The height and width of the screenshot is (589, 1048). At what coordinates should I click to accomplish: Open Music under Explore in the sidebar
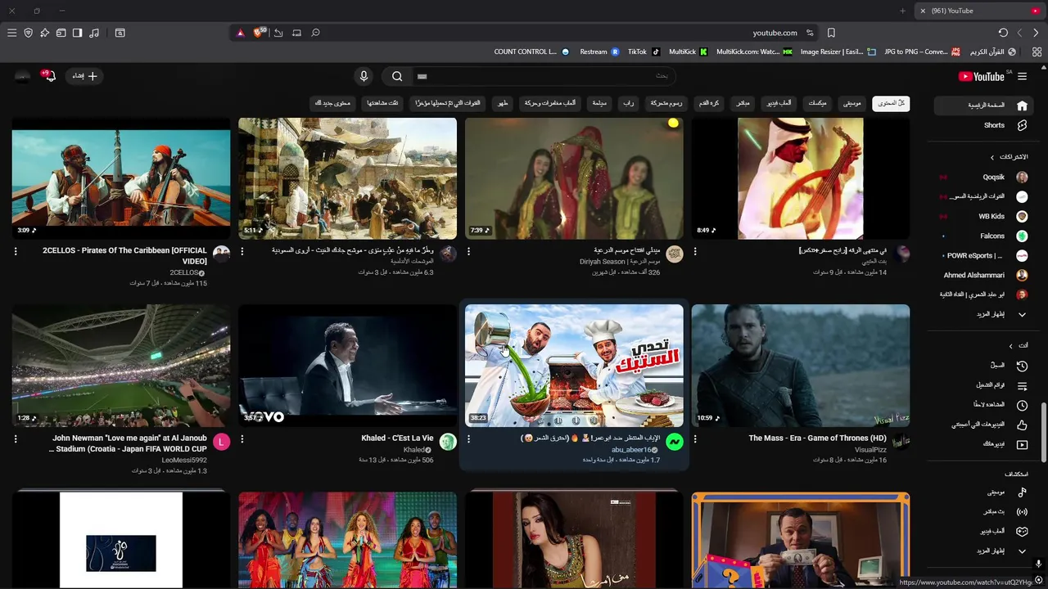(x=982, y=492)
